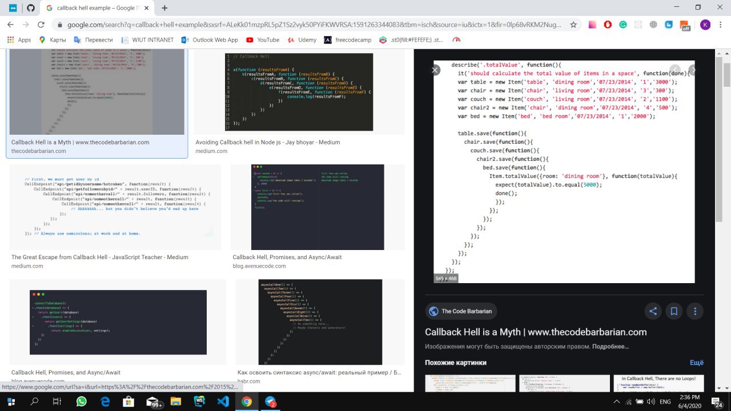Screen dimensions: 731x411
Task: Open the Карты bookmark
Action: coord(53,40)
